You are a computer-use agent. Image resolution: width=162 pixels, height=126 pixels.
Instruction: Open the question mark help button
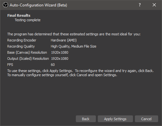click(x=140, y=5)
